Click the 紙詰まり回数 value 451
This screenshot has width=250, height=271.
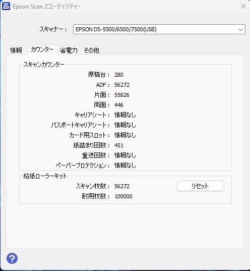119,145
